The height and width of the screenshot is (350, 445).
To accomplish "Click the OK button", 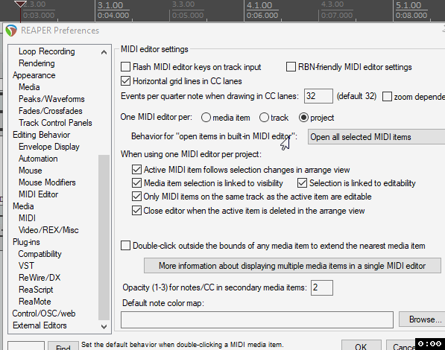I will pos(361,346).
